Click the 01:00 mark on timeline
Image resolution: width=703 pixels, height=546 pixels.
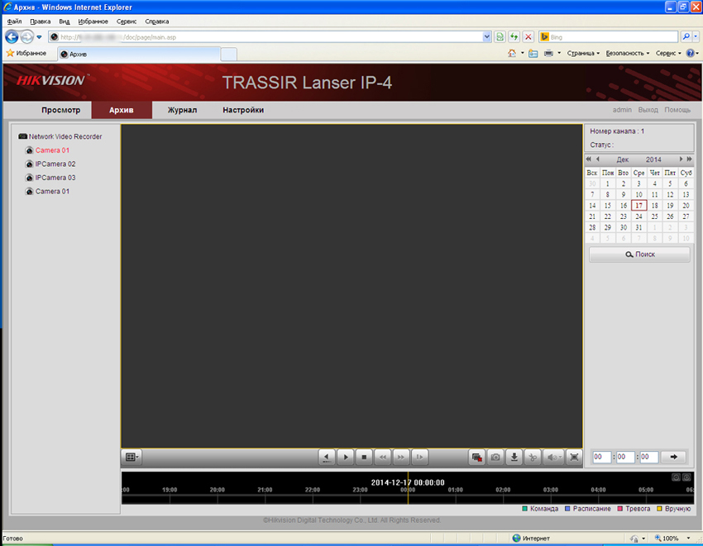(455, 490)
